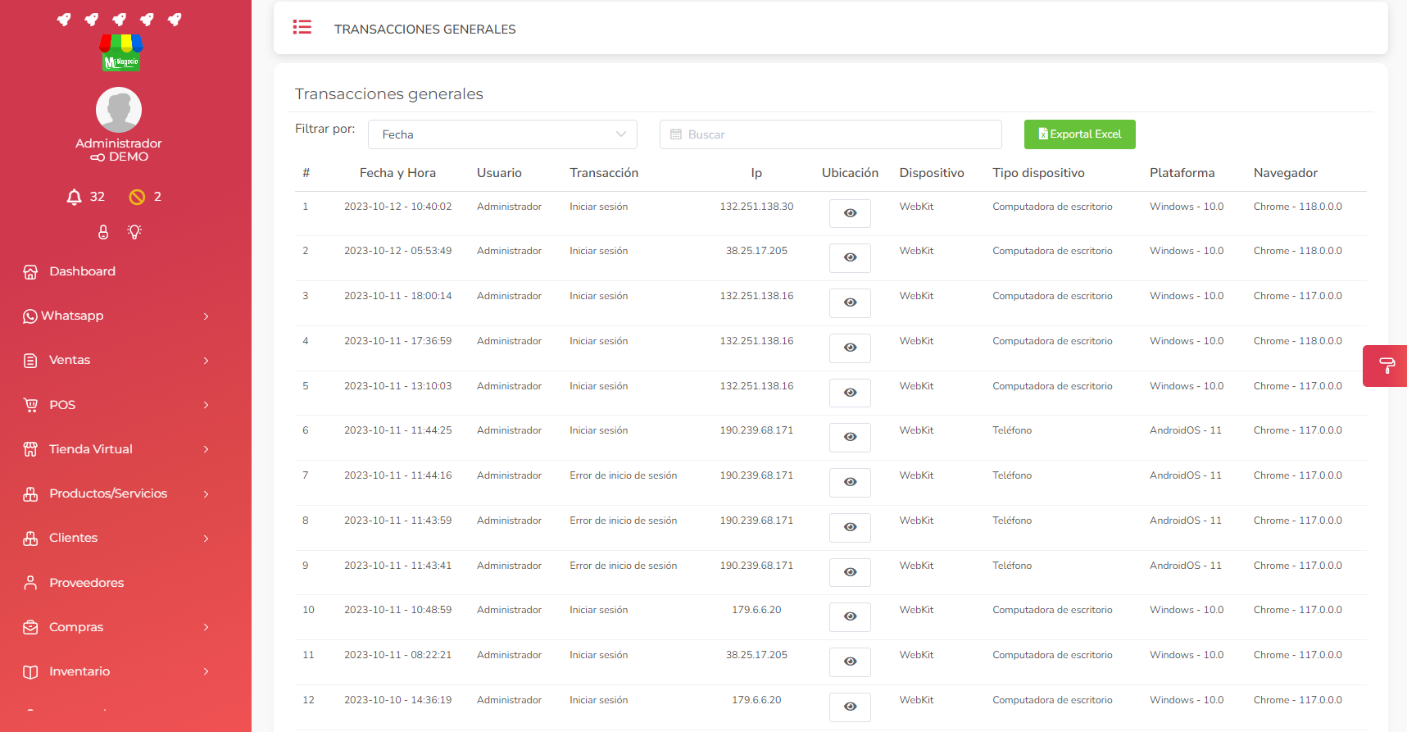Click the lock icon in sidebar
The image size is (1407, 732).
pyautogui.click(x=103, y=232)
